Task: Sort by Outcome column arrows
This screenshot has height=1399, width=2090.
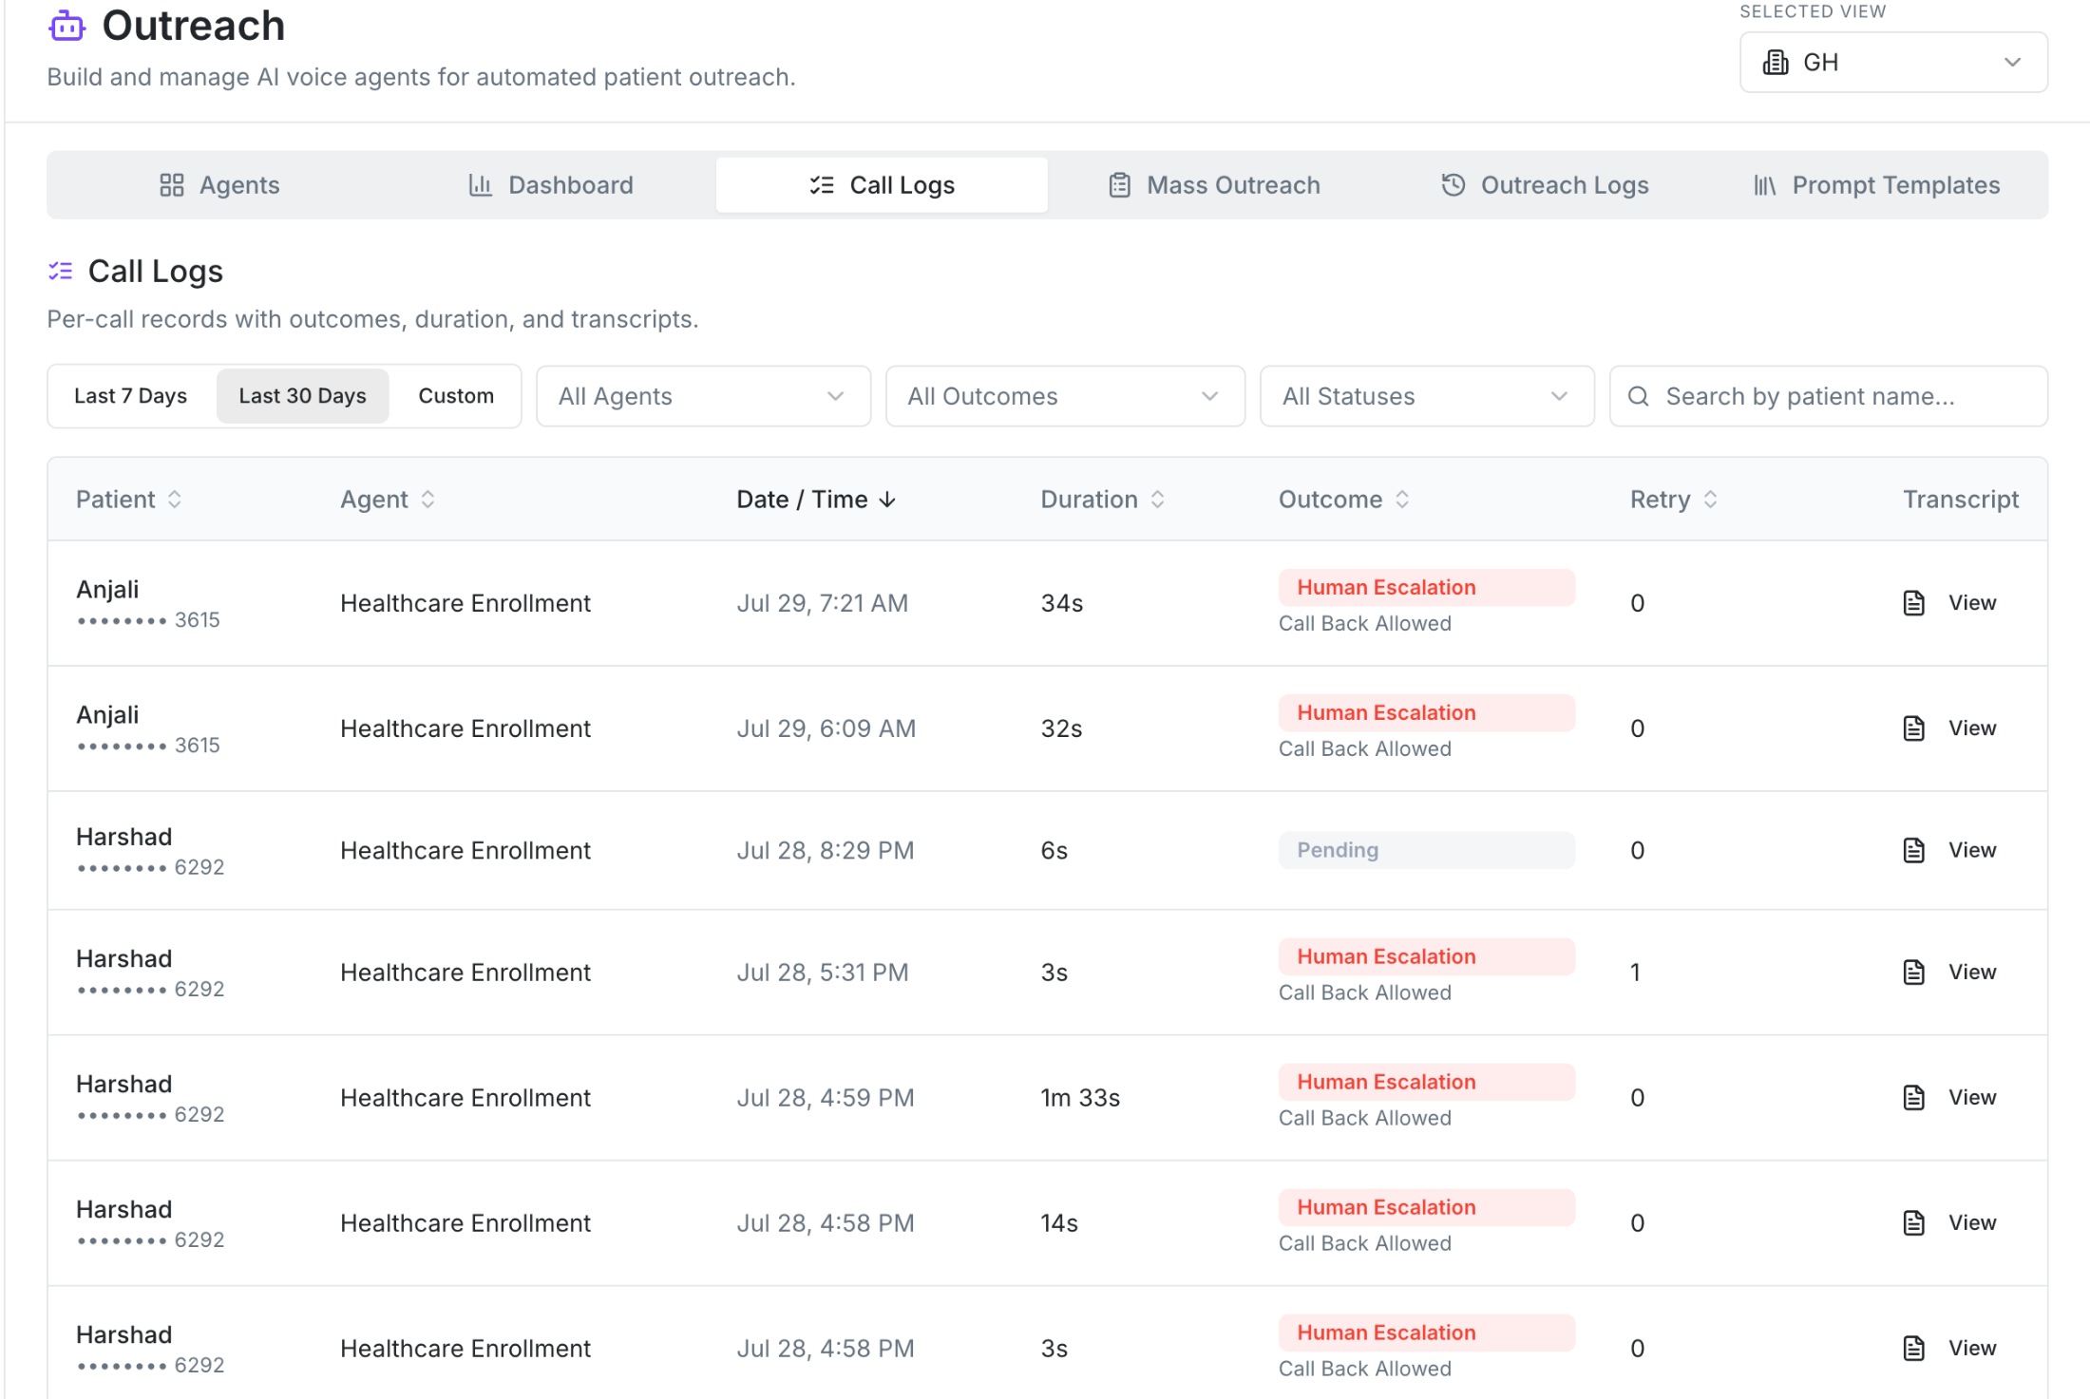Action: 1402,500
